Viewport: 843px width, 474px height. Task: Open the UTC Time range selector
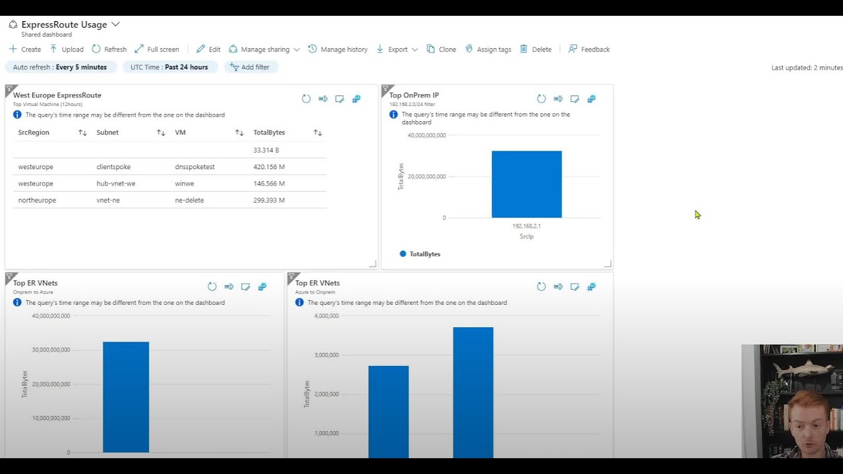(x=169, y=67)
